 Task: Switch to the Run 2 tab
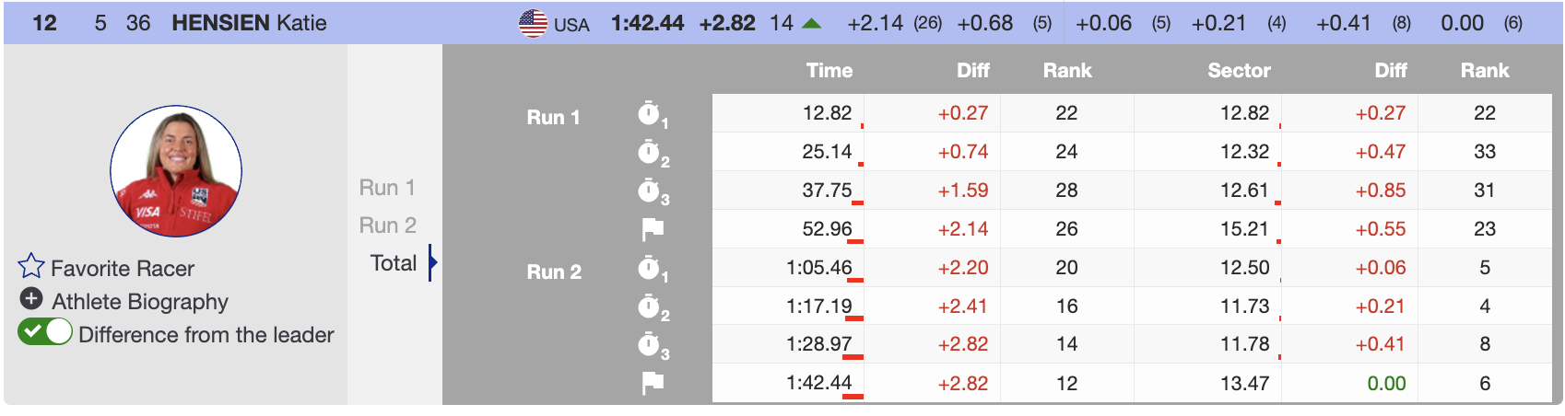388,225
